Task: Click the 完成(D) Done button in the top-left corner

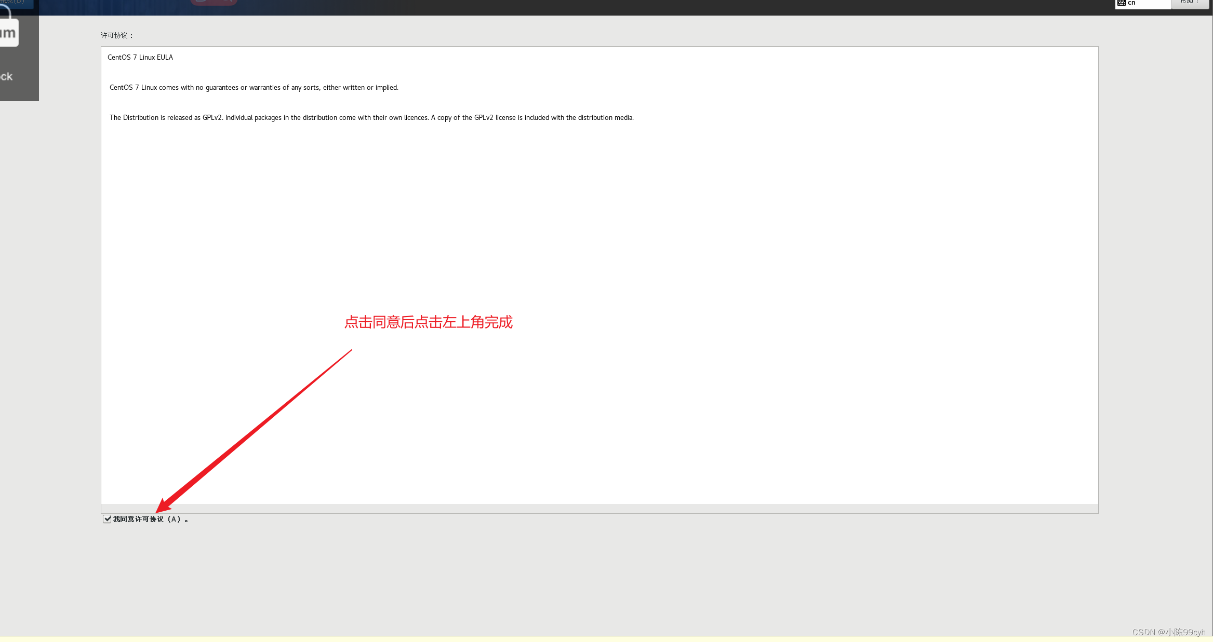Action: pyautogui.click(x=16, y=3)
